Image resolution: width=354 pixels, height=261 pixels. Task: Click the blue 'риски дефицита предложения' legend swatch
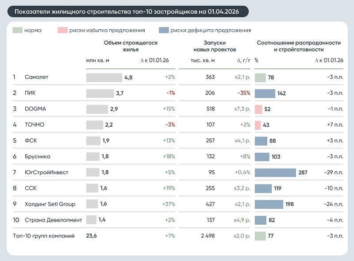click(x=164, y=30)
